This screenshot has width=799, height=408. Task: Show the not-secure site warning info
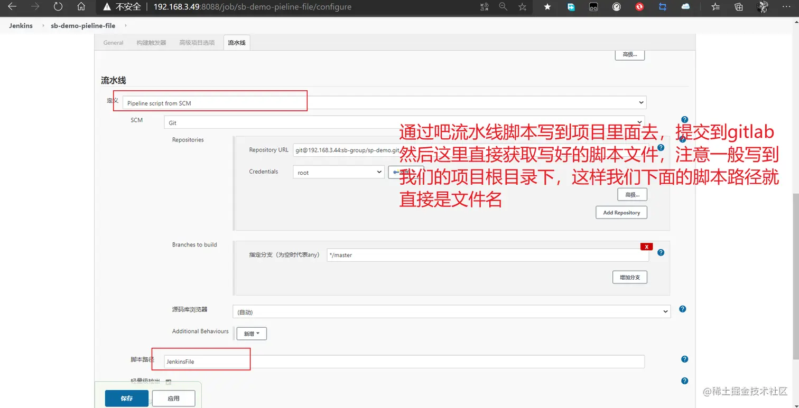(123, 7)
